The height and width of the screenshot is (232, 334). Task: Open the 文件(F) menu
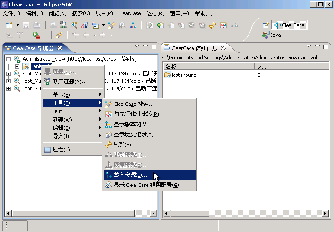tap(11, 13)
